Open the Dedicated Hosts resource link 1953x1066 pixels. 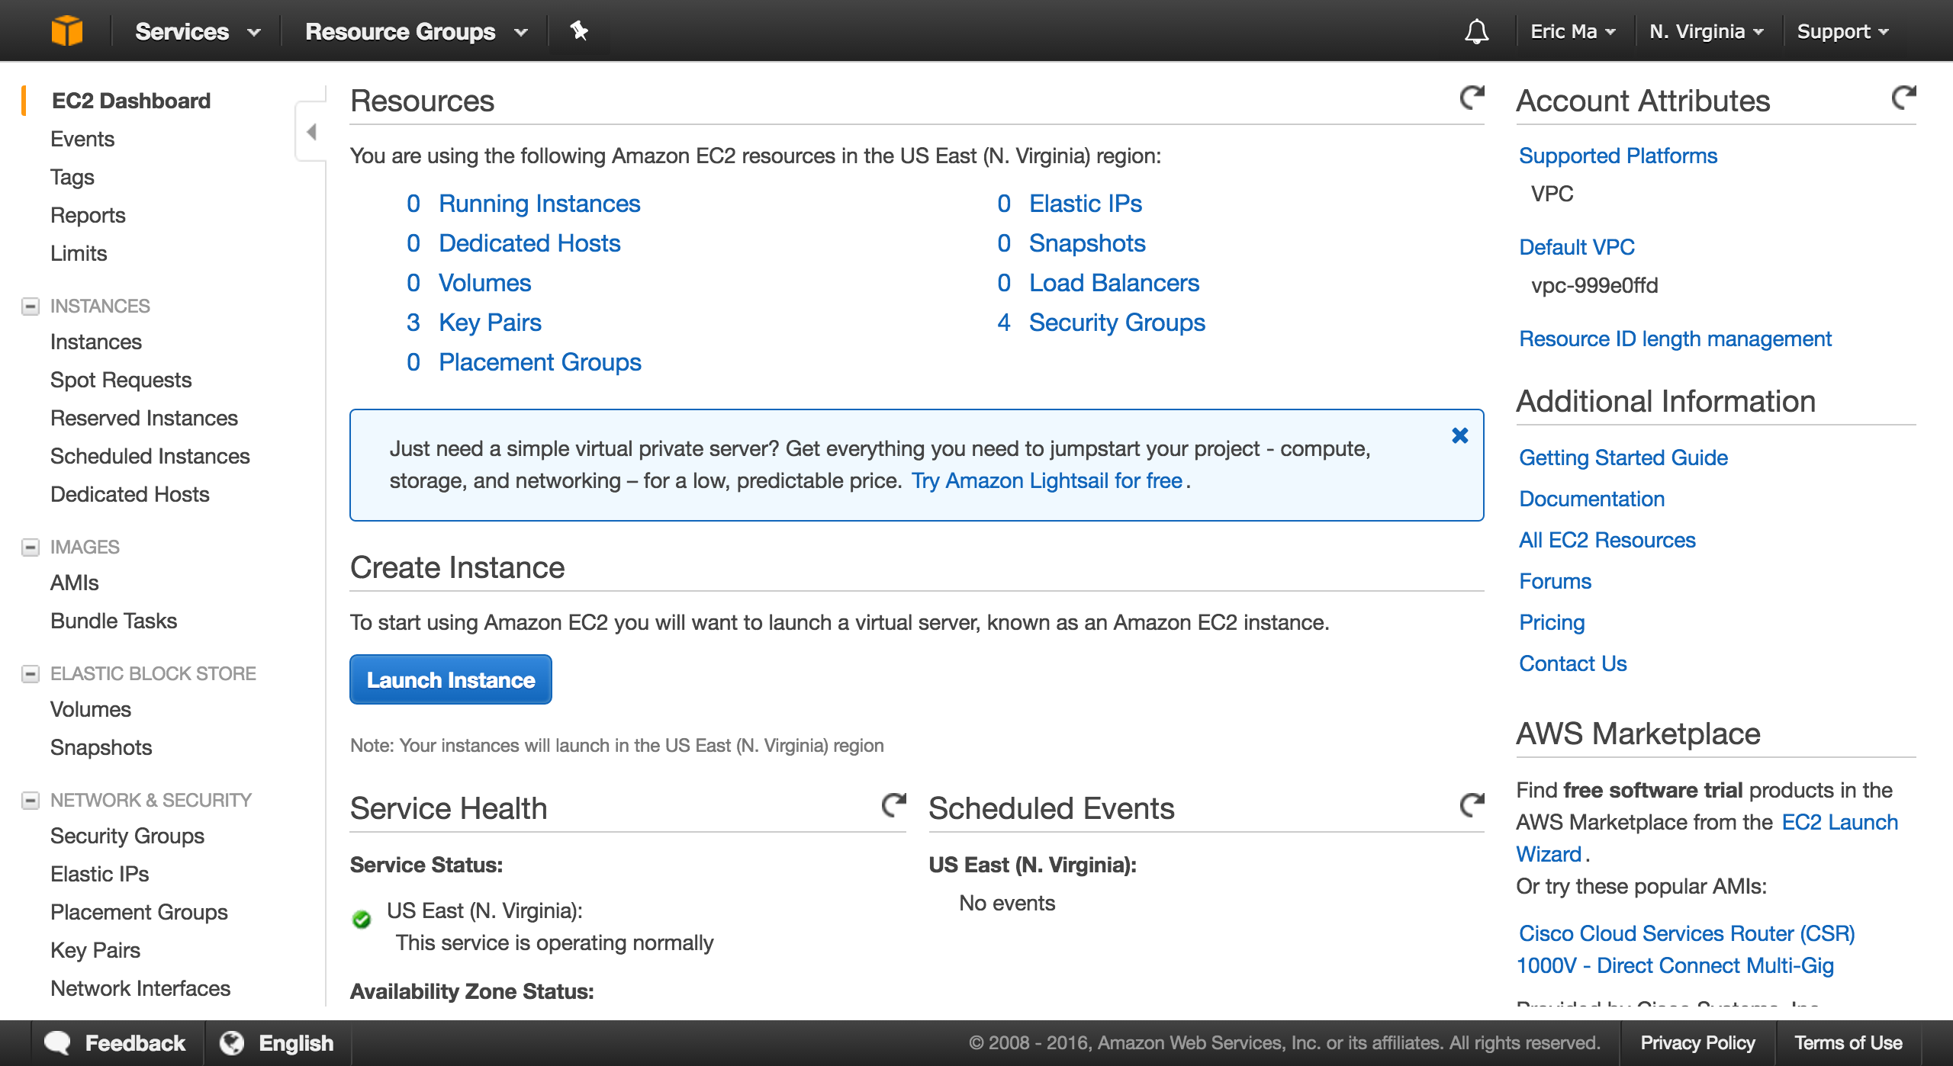(x=529, y=243)
